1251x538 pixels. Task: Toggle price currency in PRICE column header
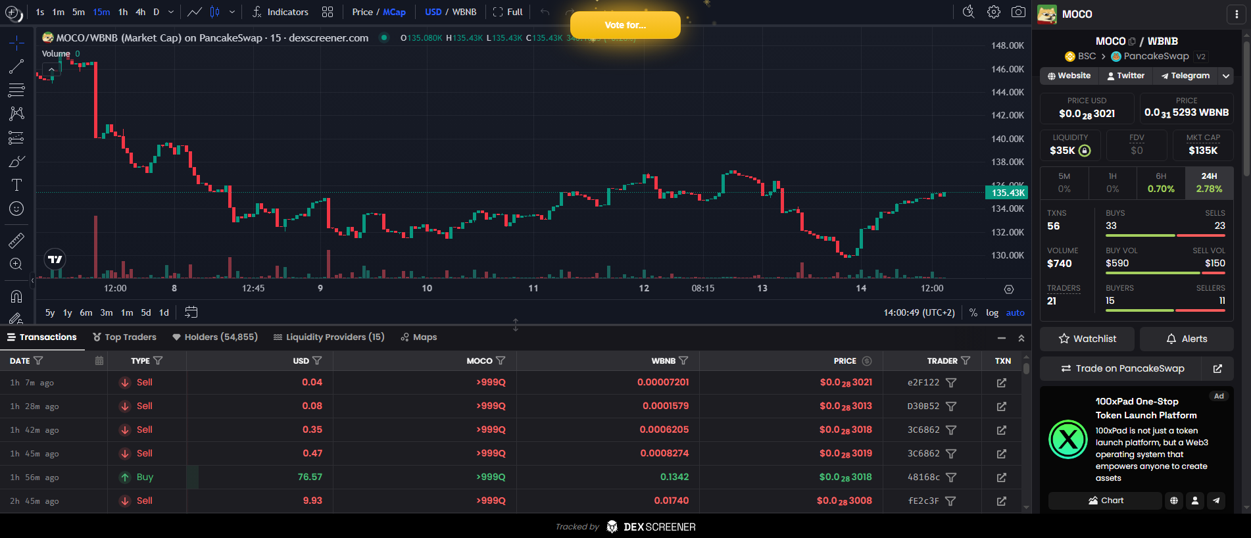click(x=867, y=360)
